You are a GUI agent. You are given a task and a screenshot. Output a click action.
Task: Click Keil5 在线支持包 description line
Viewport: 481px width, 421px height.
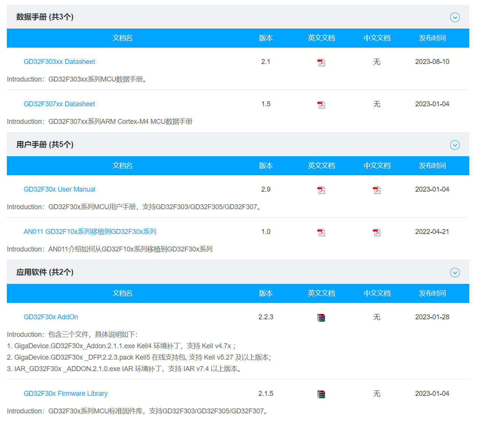[x=139, y=357]
